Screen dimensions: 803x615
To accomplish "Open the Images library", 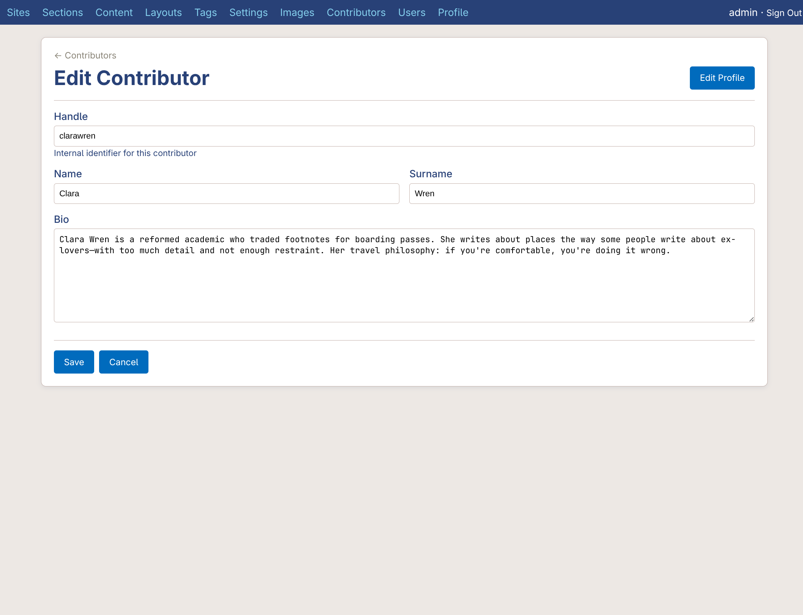I will [x=297, y=12].
